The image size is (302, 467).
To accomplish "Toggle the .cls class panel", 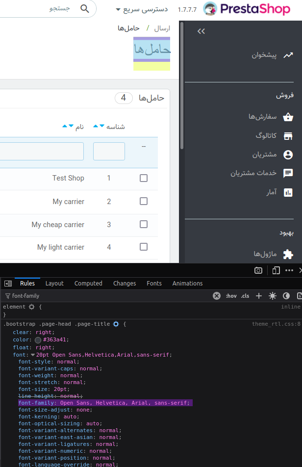I will coord(245,296).
